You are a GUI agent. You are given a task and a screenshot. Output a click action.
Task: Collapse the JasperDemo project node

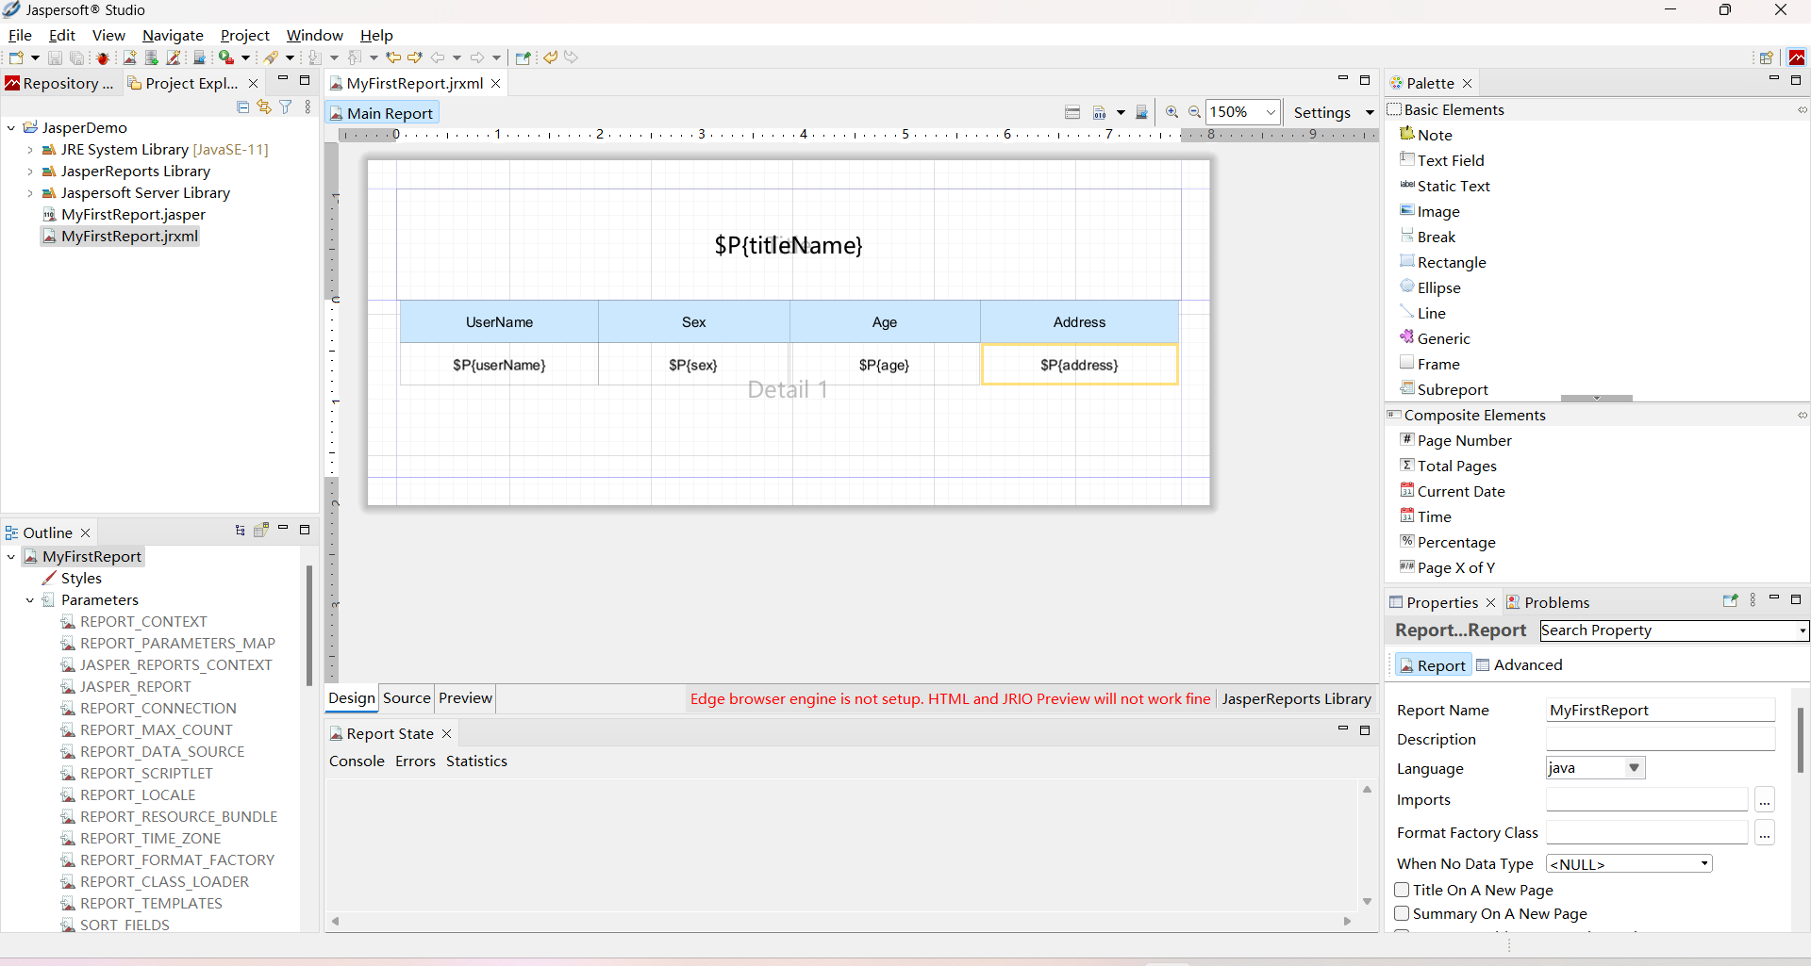11,127
